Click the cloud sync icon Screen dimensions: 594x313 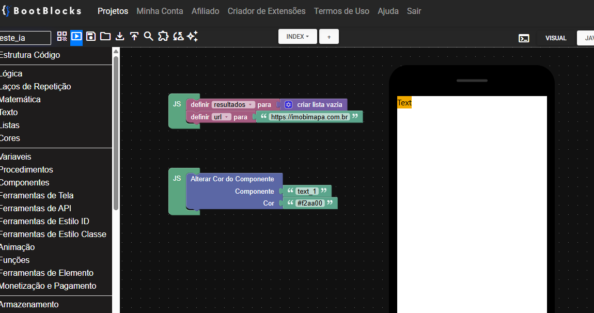point(178,36)
